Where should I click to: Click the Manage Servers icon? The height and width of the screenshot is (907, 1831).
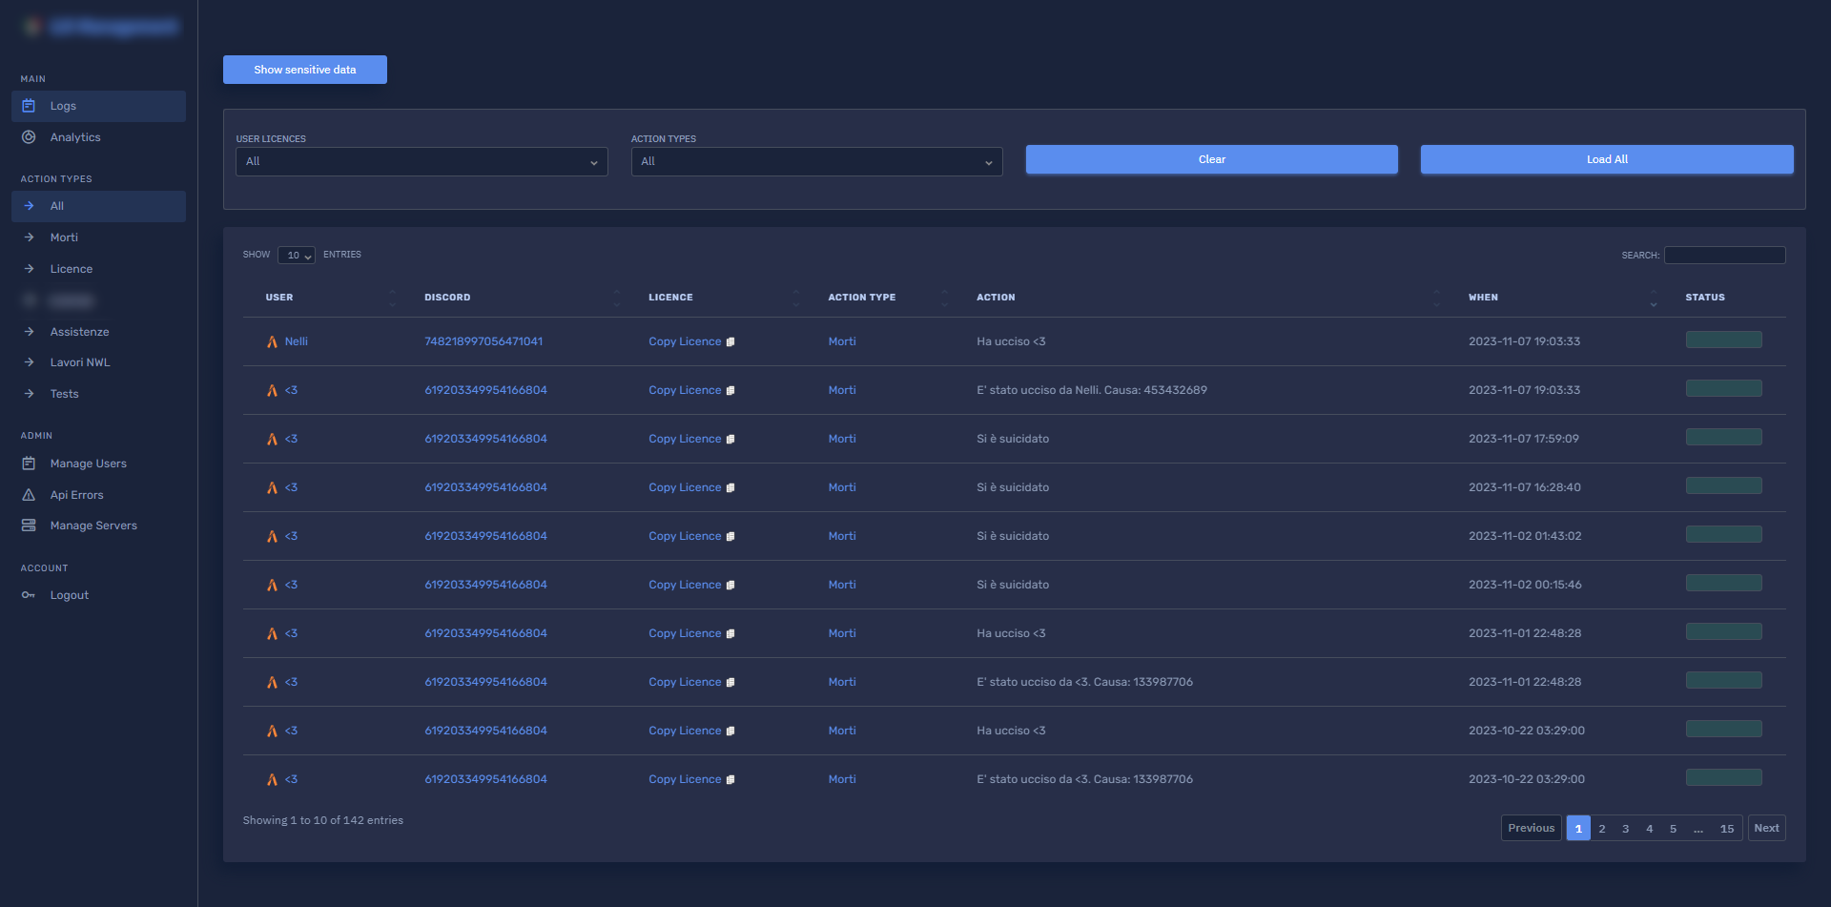(x=29, y=526)
